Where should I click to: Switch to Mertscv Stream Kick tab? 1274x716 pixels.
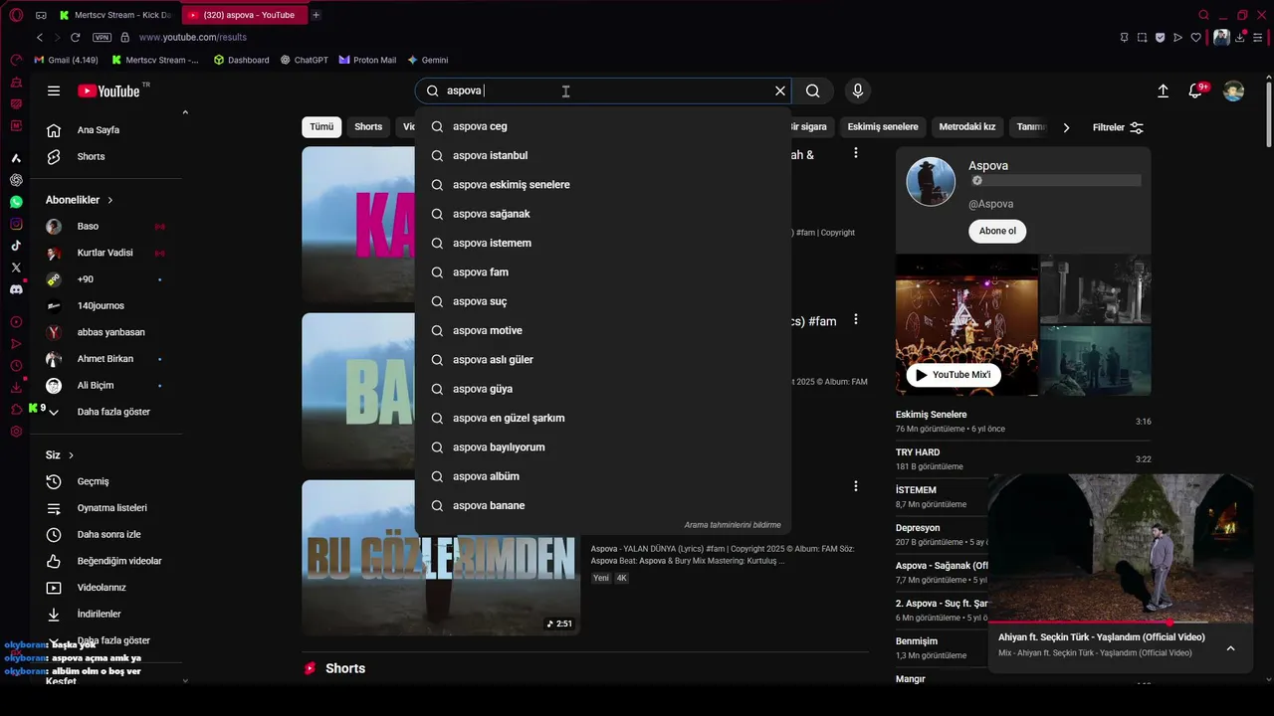115,15
